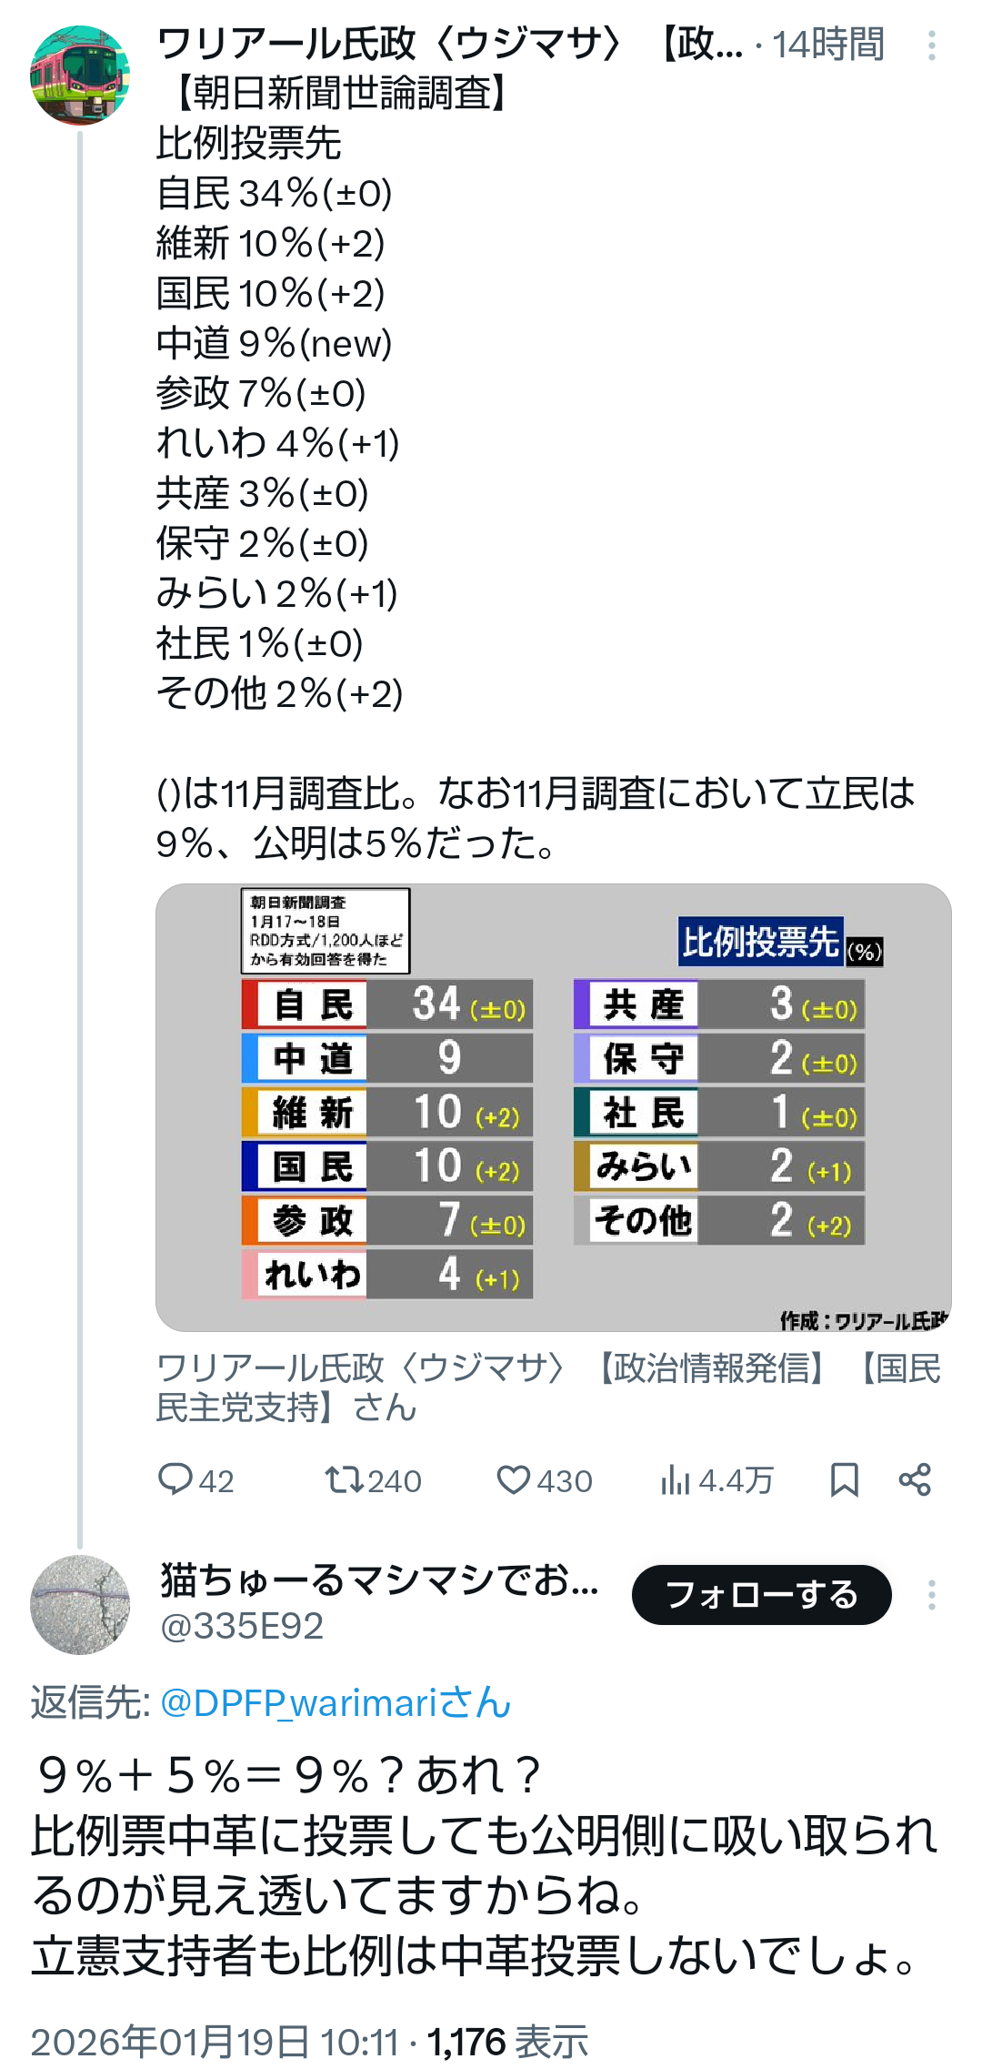Click the image attribution caption text
Viewport: 982px width, 2069px height.
[548, 1388]
